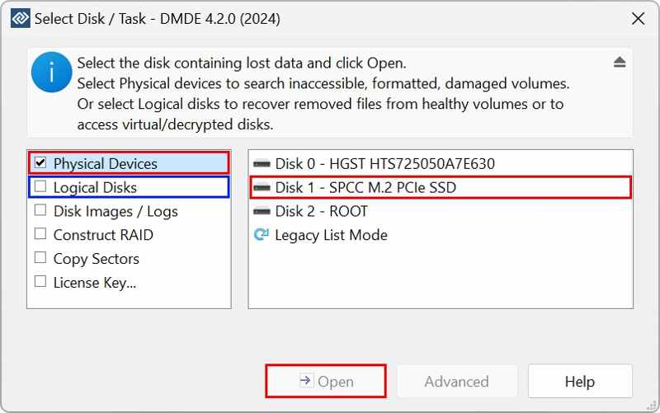The image size is (660, 413).
Task: Select Disk 0 - HGST HTS725050A7E630
Action: point(384,164)
